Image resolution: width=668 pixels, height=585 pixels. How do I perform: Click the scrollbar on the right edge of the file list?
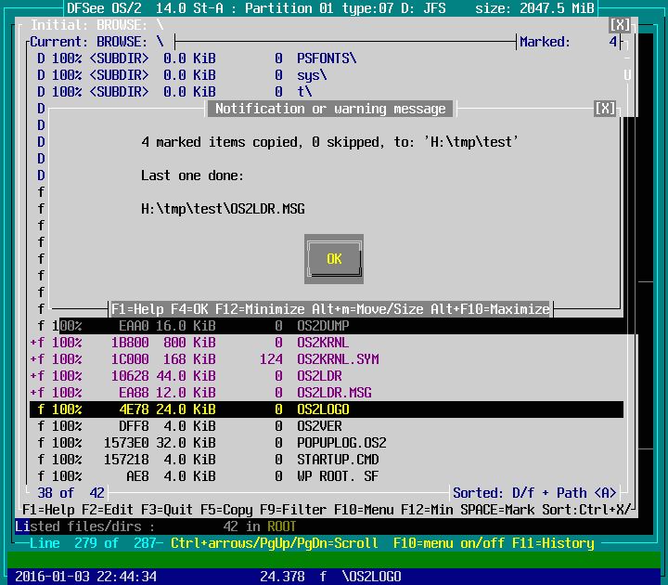pos(627,279)
